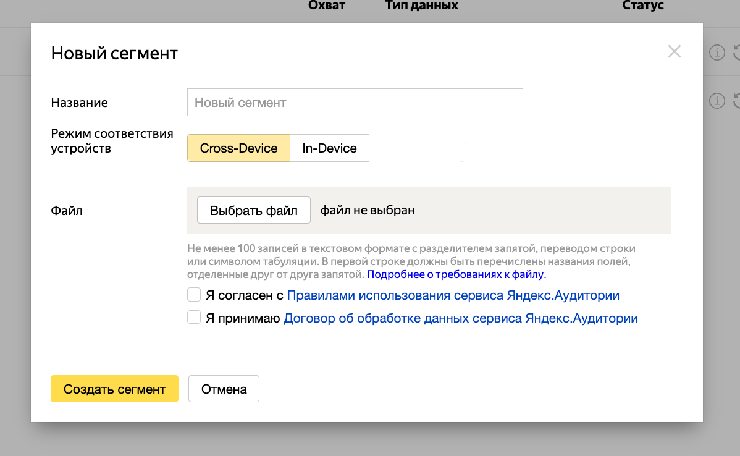Select Cross-Device matching mode
740x456 pixels.
(x=238, y=148)
